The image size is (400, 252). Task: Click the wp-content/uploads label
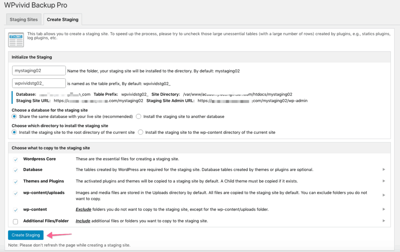(44, 193)
